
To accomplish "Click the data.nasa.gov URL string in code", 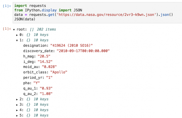I will pyautogui.click(x=106, y=15).
